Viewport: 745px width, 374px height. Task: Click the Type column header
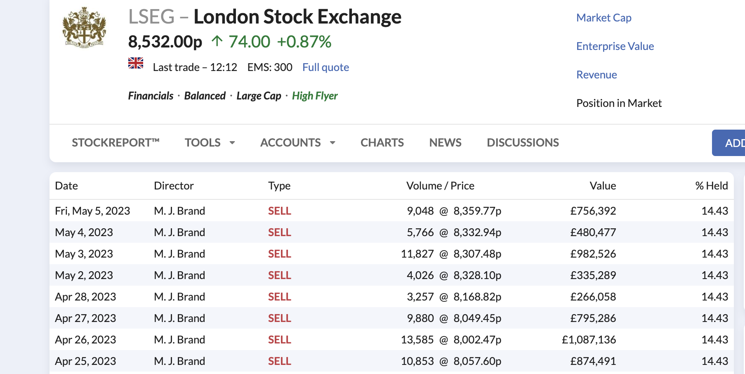tap(279, 186)
